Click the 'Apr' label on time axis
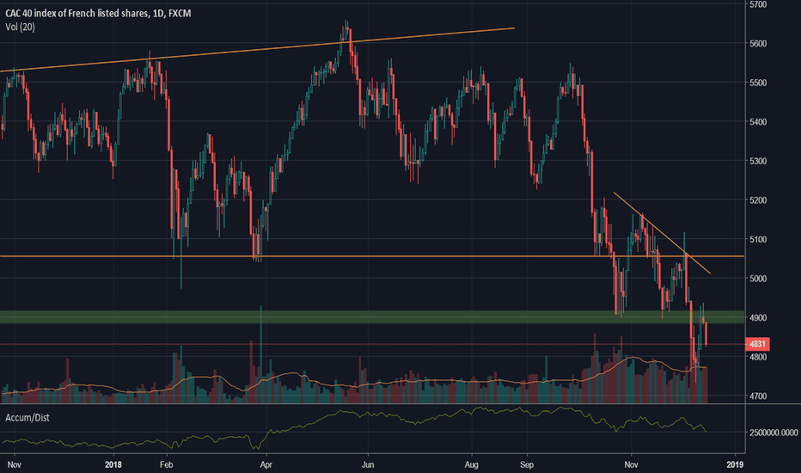Viewport: 801px width, 473px height. click(x=266, y=464)
